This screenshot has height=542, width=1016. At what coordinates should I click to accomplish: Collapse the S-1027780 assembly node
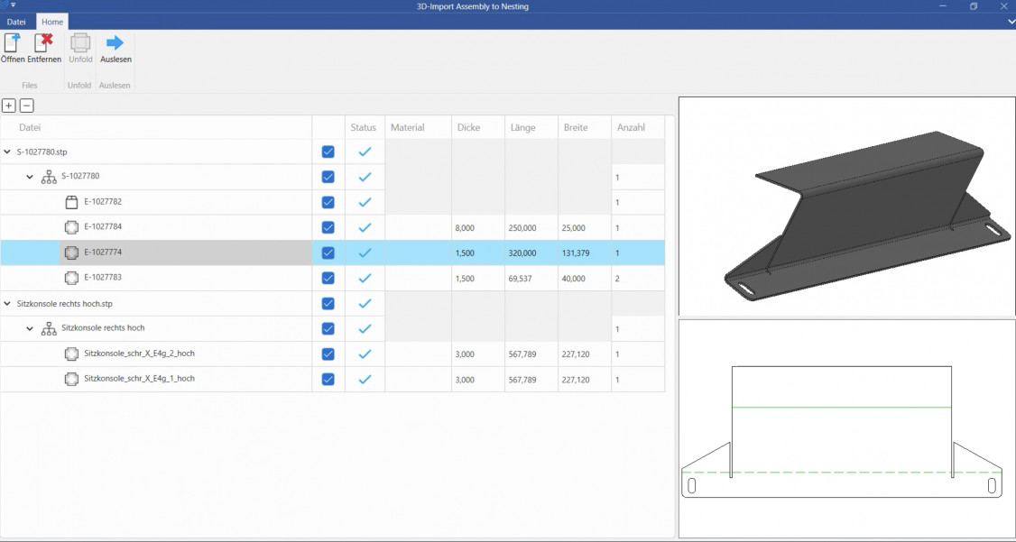click(30, 177)
